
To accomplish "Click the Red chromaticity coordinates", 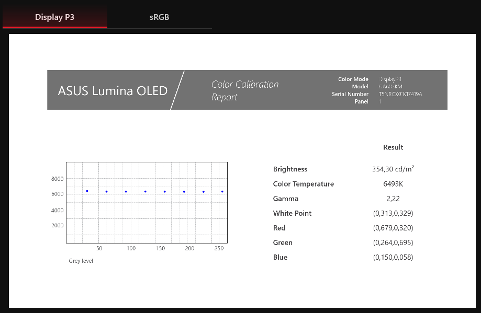I will (393, 228).
